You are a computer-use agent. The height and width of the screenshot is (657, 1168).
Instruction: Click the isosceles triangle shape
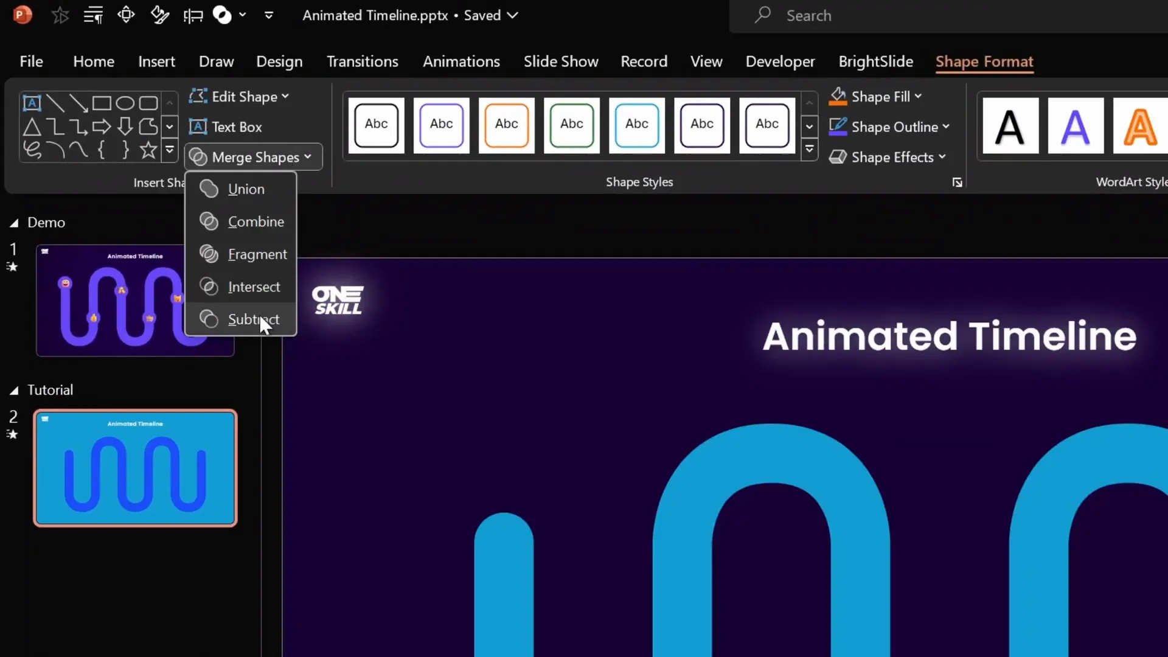click(x=32, y=127)
